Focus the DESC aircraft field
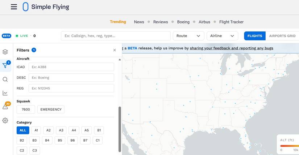Image resolution: width=299 pixels, height=155 pixels. [71, 78]
